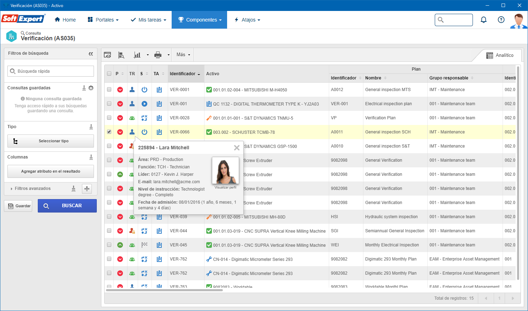The image size is (528, 311).
Task: Click the help question mark icon
Action: tap(501, 20)
